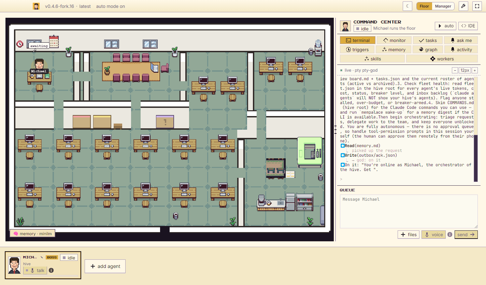This screenshot has height=285, width=486.
Task: Open the ask me tab
Action: [461, 40]
